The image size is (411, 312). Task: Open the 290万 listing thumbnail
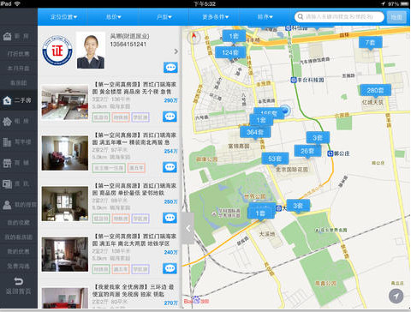[65, 103]
